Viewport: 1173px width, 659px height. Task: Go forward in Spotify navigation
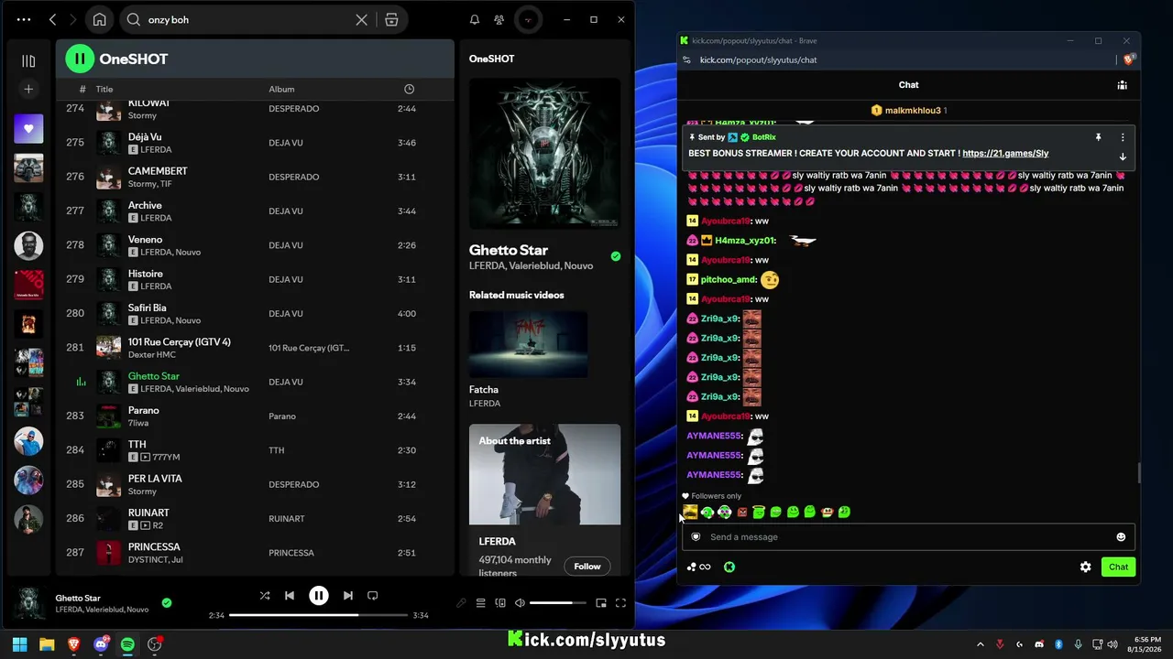point(73,19)
